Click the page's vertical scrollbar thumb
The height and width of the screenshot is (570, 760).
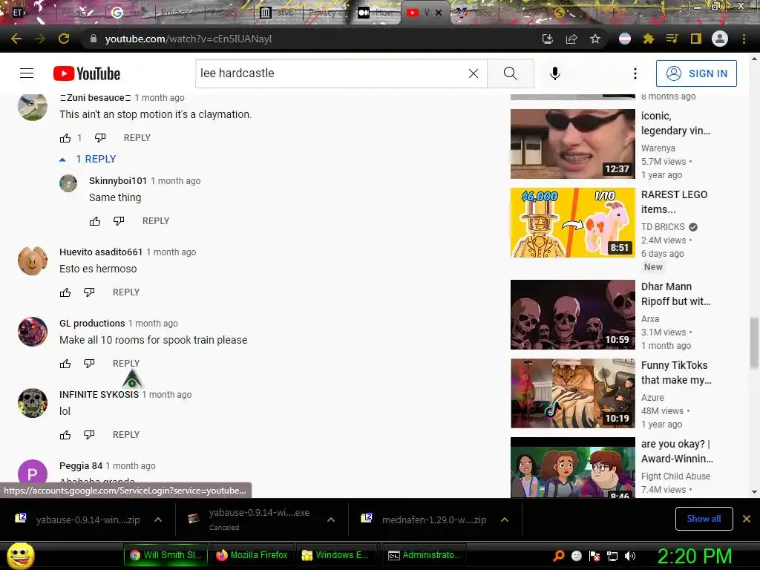(x=754, y=343)
